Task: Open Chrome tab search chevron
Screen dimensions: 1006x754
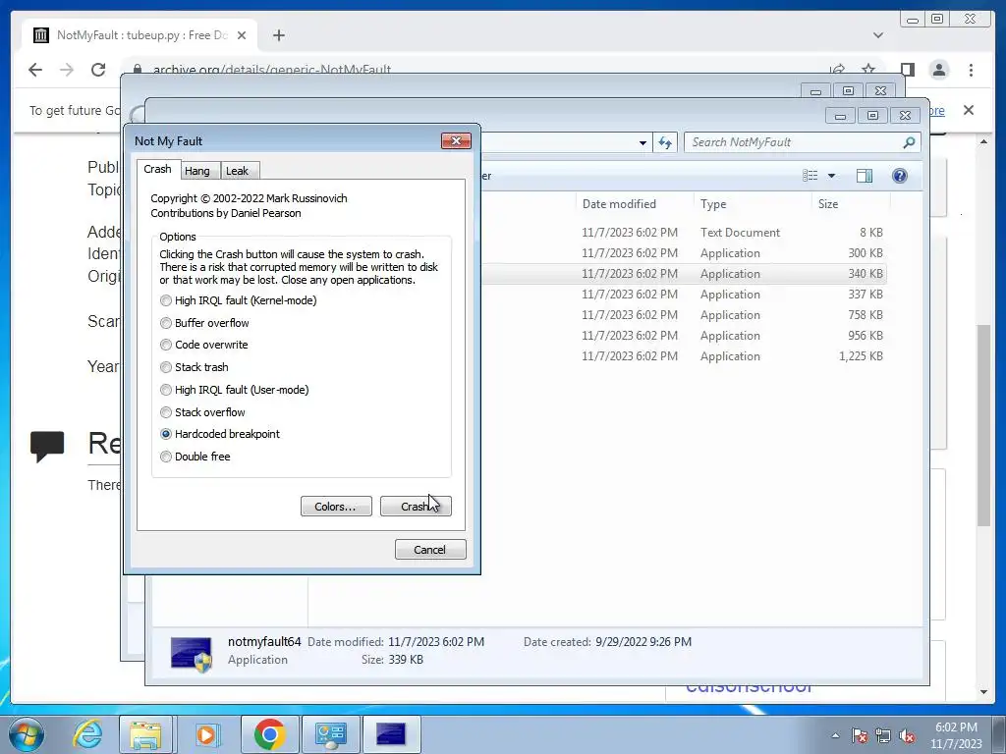Action: point(878,35)
